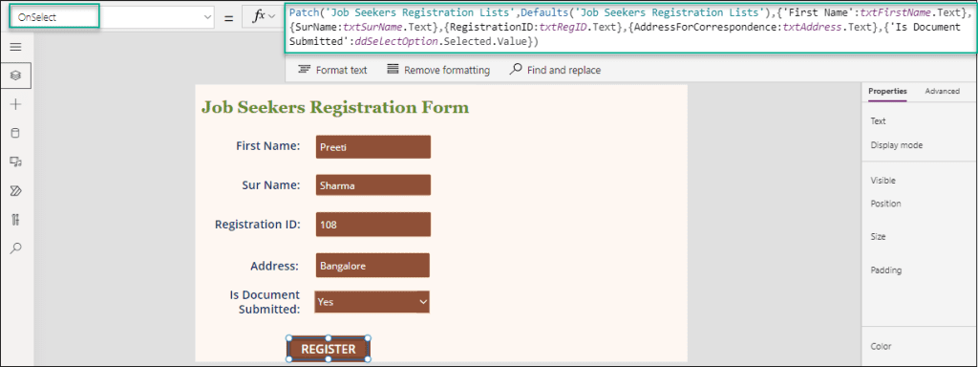Open the Media icon in sidebar
The width and height of the screenshot is (978, 367).
pyautogui.click(x=16, y=162)
